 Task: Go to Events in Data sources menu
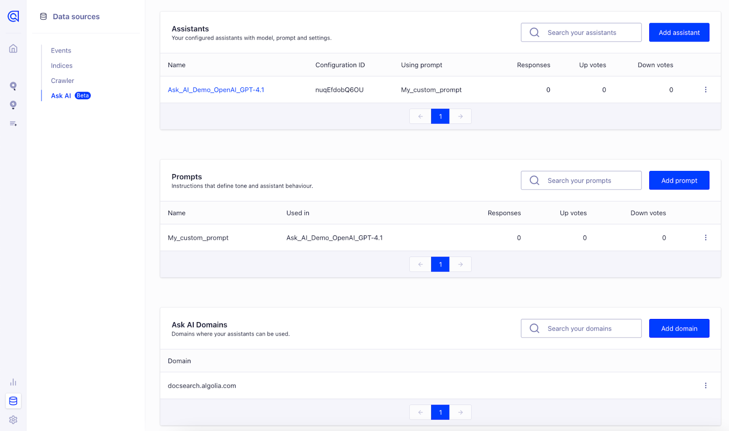point(61,51)
